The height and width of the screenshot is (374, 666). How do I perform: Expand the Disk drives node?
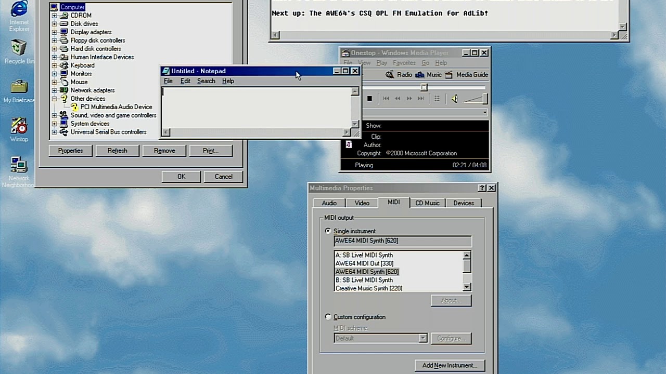pyautogui.click(x=54, y=24)
